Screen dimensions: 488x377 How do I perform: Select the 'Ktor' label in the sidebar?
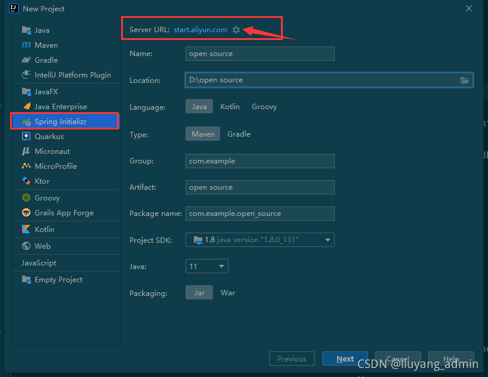click(42, 181)
